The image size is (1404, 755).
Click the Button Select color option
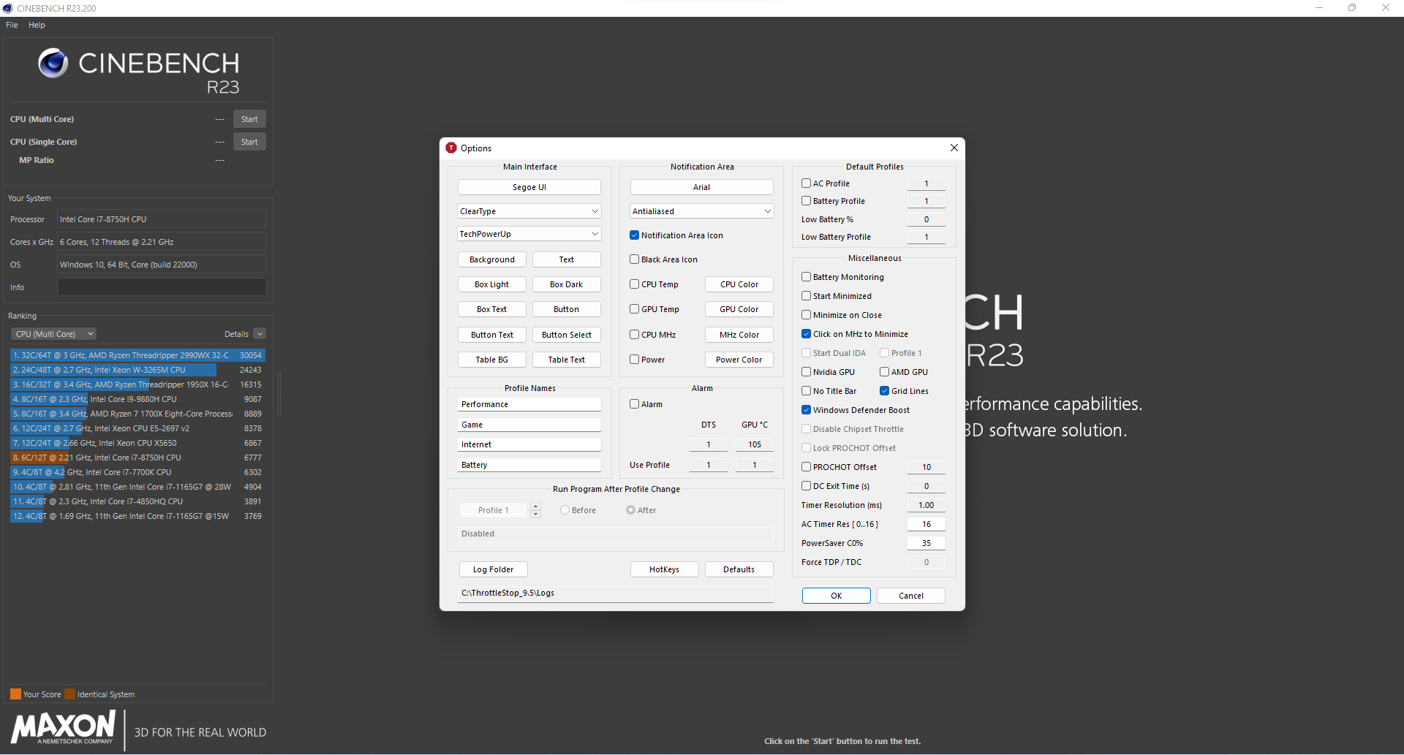(x=567, y=335)
